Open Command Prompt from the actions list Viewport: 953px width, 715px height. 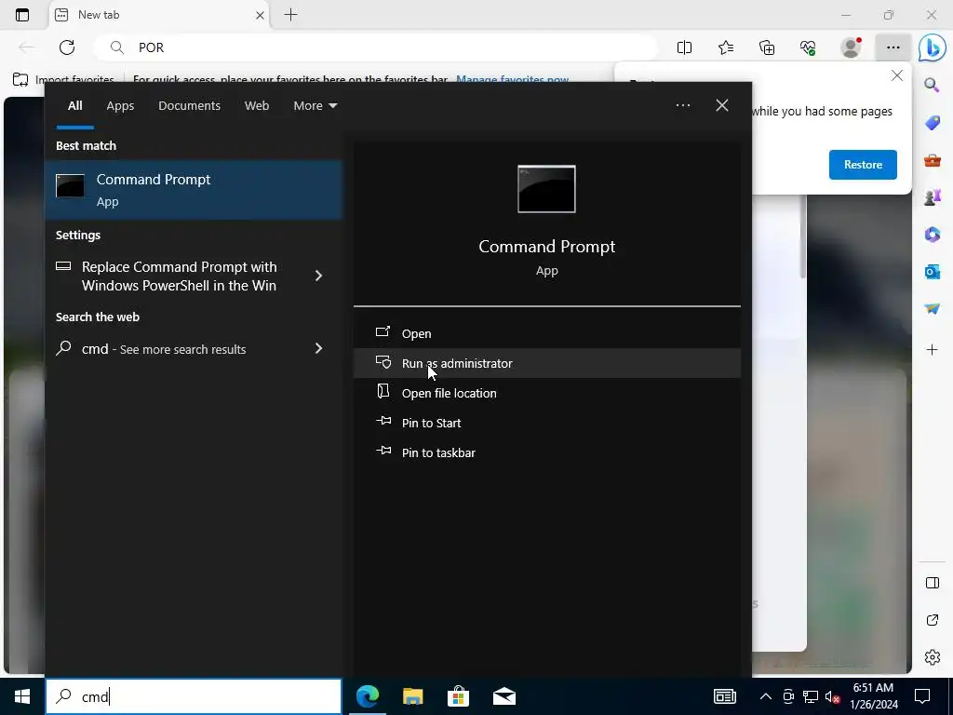[x=546, y=333]
